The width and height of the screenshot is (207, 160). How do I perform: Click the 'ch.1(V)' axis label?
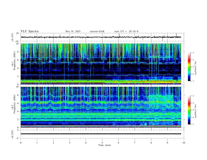(13, 37)
